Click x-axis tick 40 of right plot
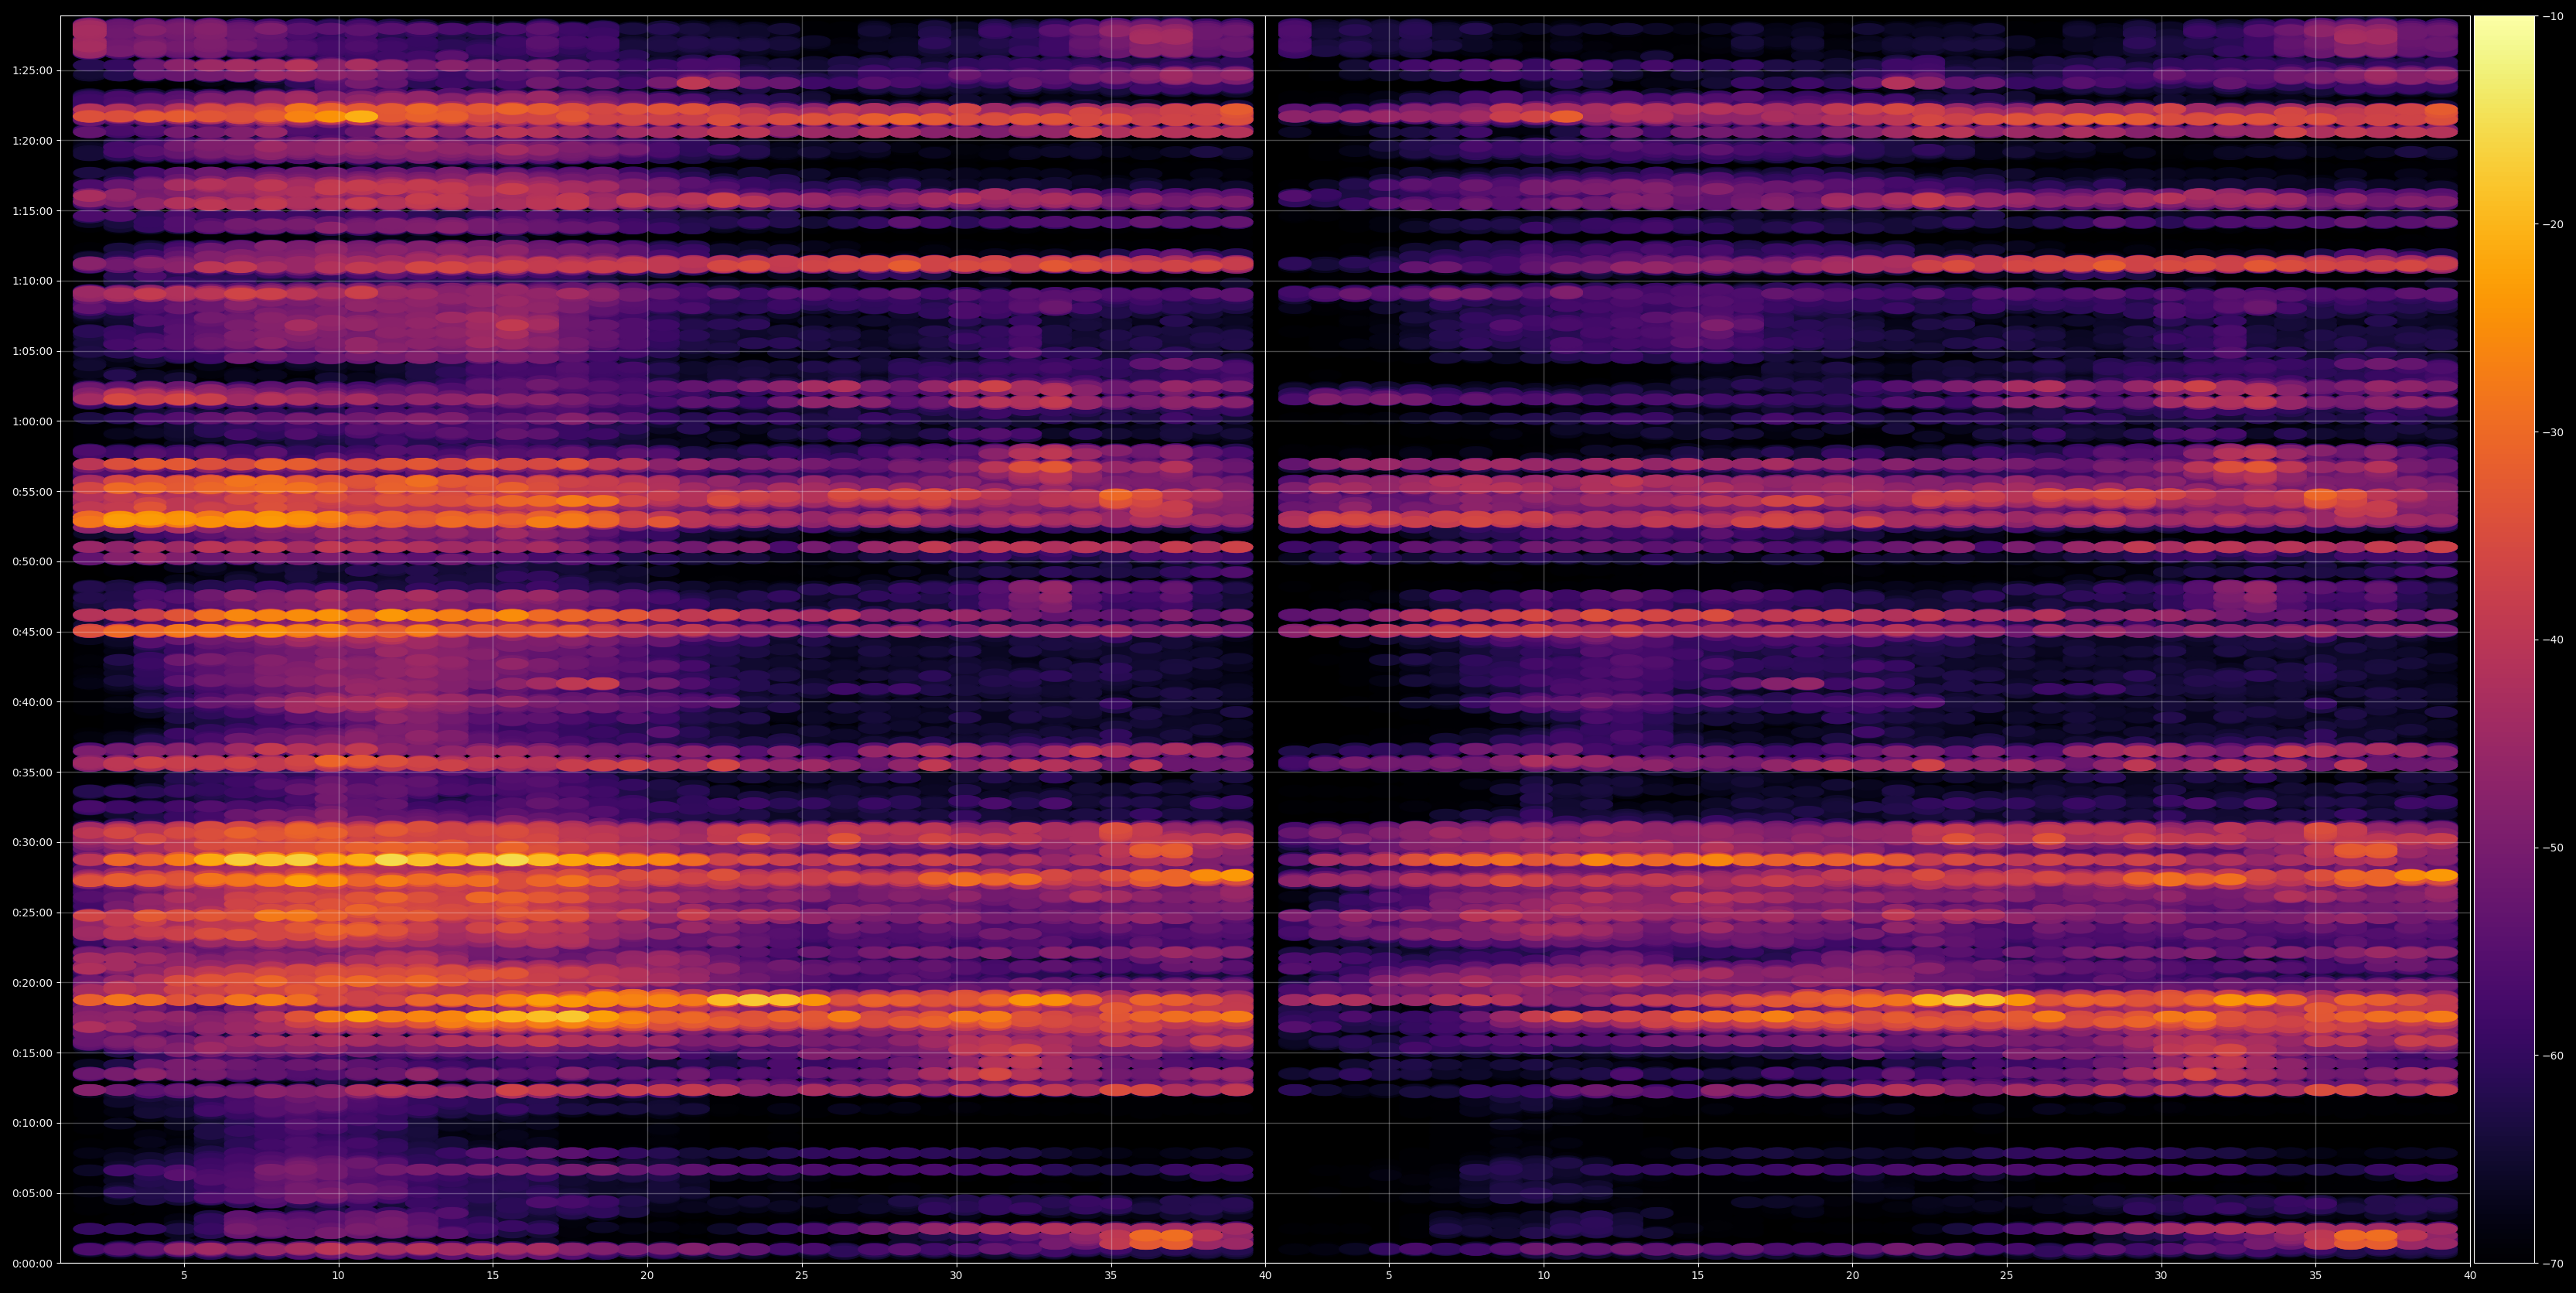 pos(2470,1276)
